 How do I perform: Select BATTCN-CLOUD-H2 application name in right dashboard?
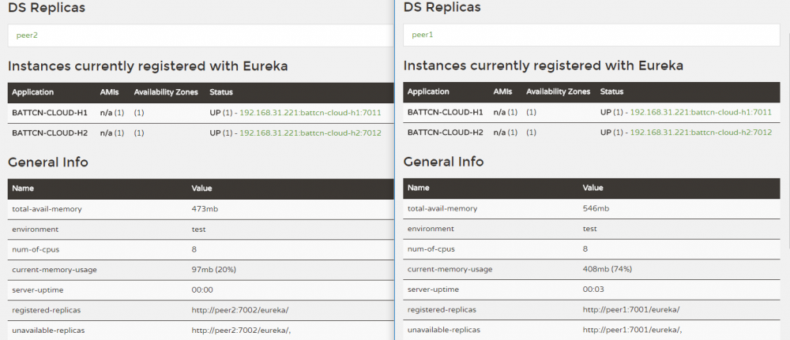point(443,133)
